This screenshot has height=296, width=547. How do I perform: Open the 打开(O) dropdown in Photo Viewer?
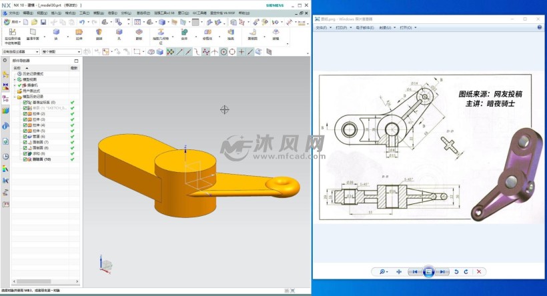[408, 27]
